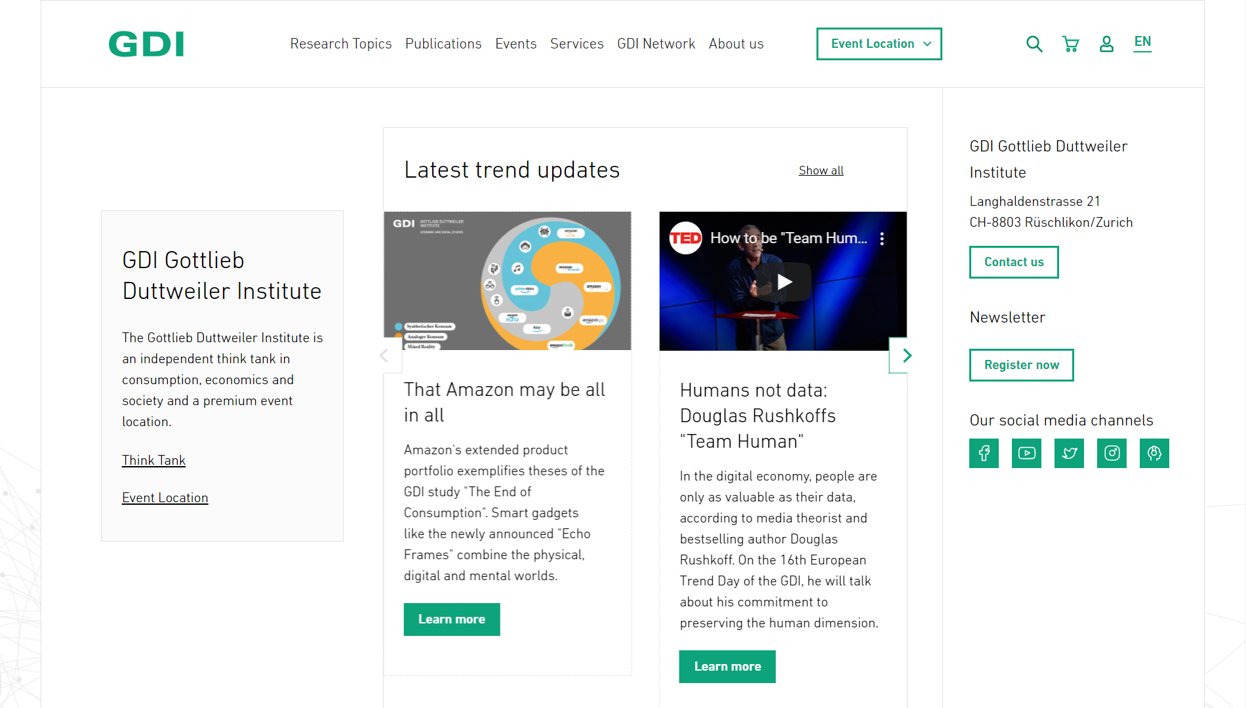Open the GDI Twitter icon
1246x708 pixels.
[x=1069, y=453]
